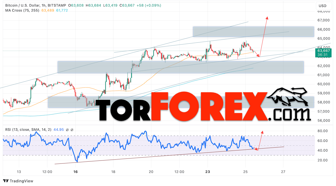
Task: Click date label 23 on time axis
Action: (x=207, y=172)
